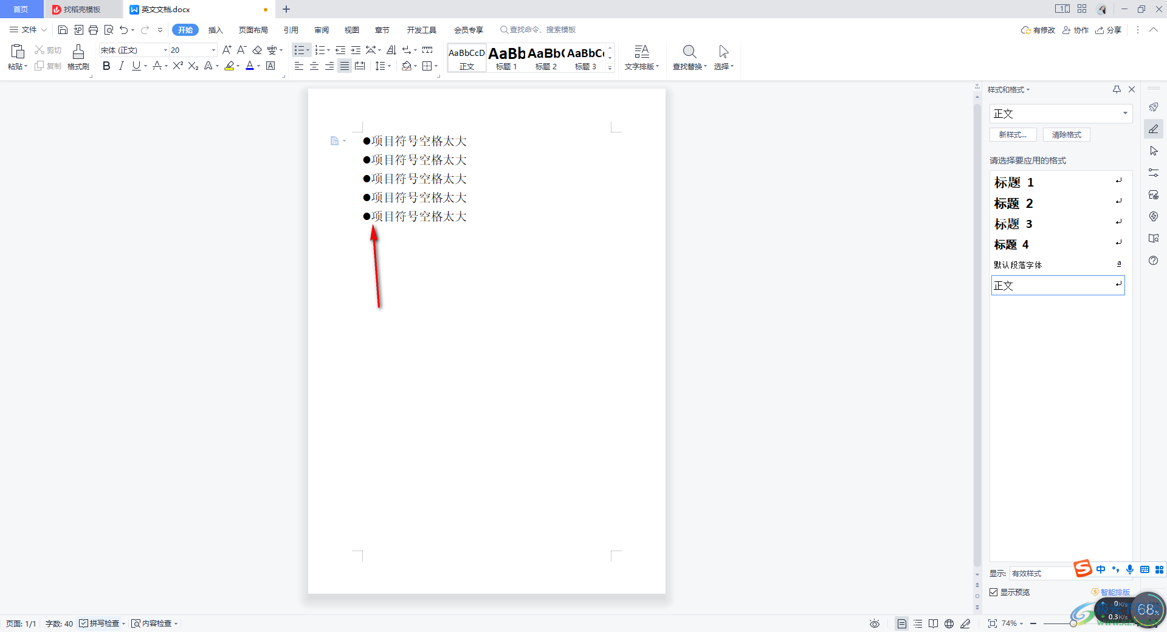This screenshot has height=632, width=1167.
Task: Click the sort icon in paragraph group
Action: click(x=391, y=50)
